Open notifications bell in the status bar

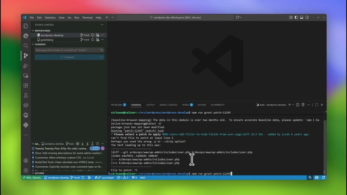[x=323, y=178]
